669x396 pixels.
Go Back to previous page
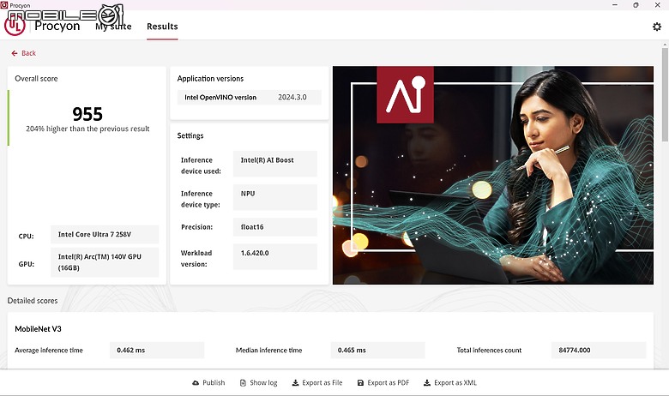pyautogui.click(x=23, y=53)
